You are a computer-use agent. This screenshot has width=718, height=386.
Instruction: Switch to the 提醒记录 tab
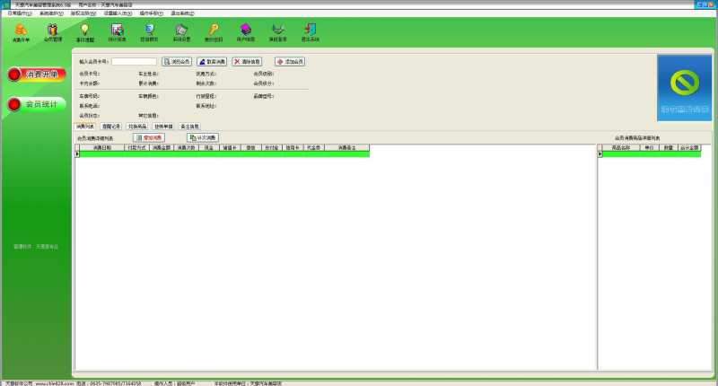point(111,127)
